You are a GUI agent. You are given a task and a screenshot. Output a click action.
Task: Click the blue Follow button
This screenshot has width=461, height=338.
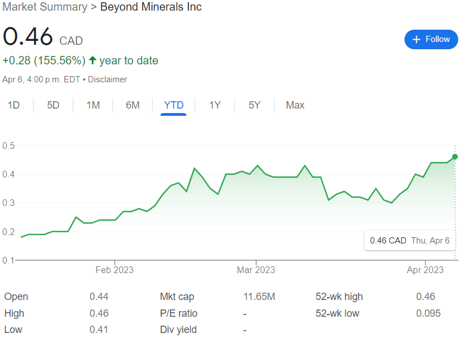tap(431, 39)
